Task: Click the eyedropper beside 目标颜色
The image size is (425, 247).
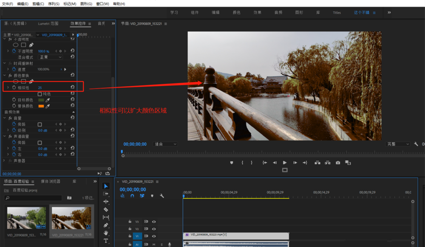Action: (48, 100)
